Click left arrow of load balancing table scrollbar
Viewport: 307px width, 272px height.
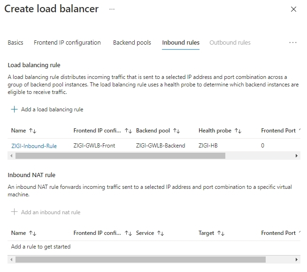coord(11,156)
